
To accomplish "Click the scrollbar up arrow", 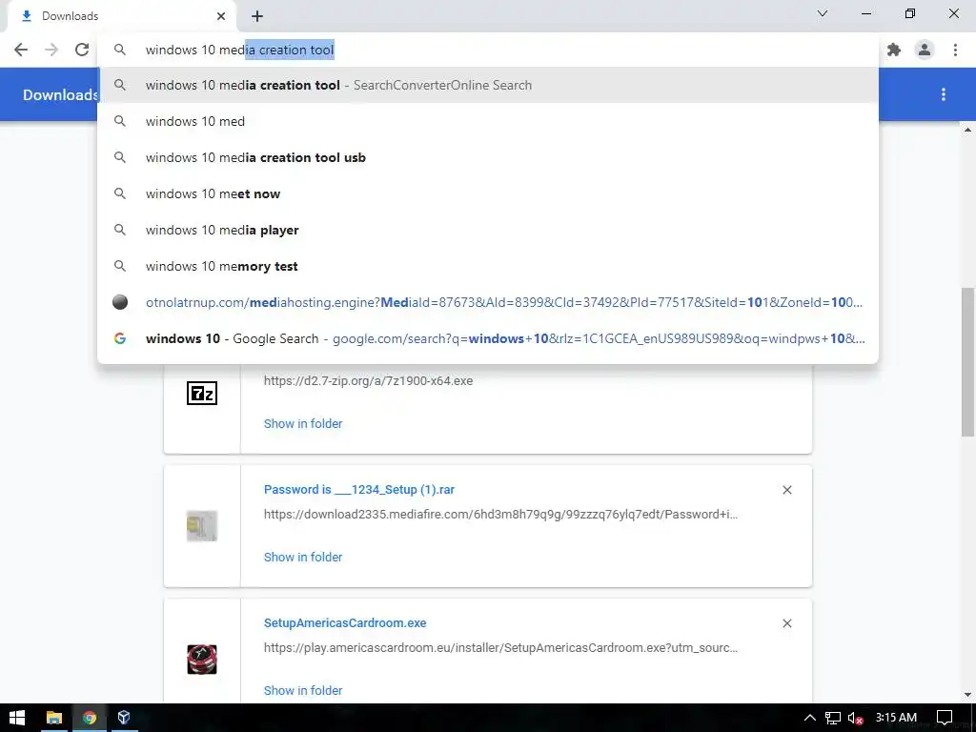I will pos(968,130).
